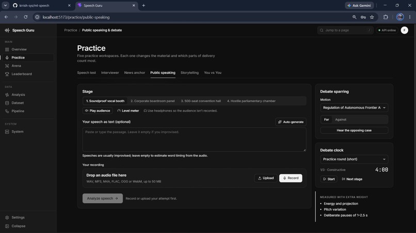Switch to the Storytelling tab
Viewport: 416px width, 233px height.
click(x=189, y=73)
